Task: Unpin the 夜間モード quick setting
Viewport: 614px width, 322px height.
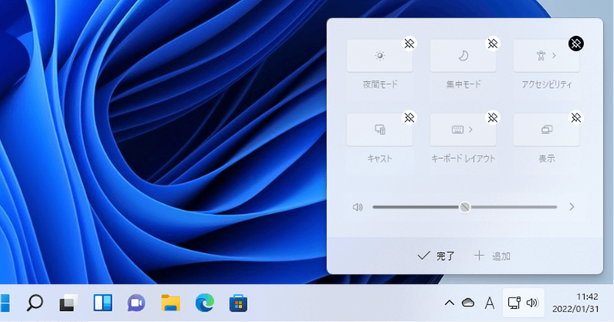Action: 409,44
